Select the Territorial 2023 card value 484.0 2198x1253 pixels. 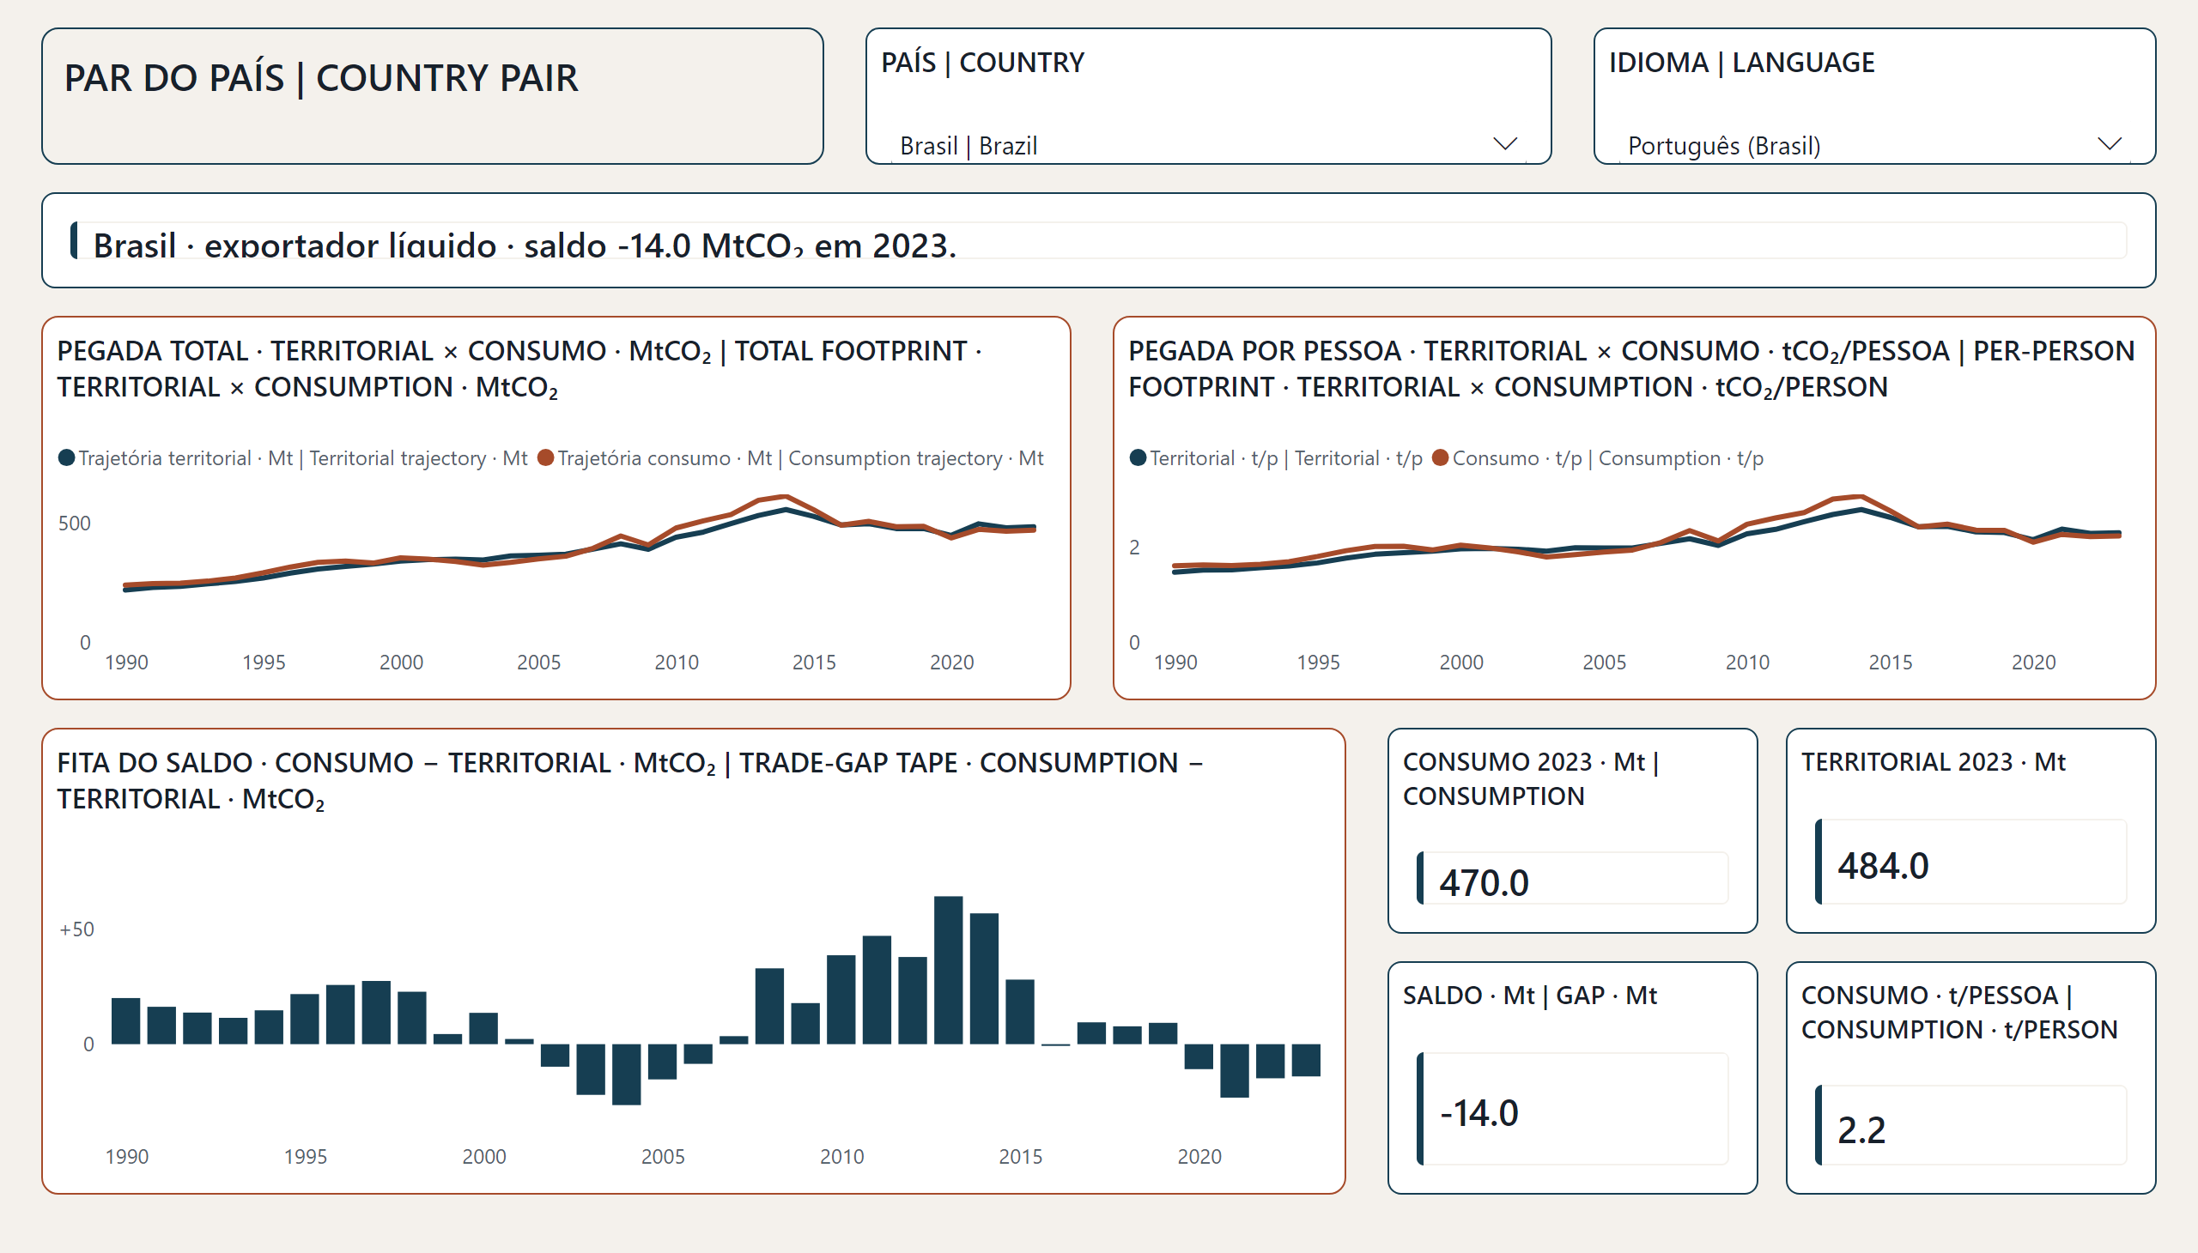(x=1883, y=866)
